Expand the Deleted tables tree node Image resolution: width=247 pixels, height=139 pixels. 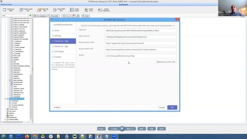(5, 119)
